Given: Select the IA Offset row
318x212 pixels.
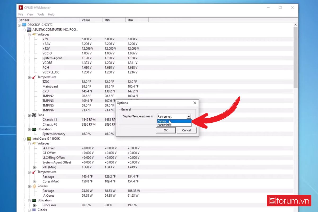Looking at the screenshot, I should pos(155,148).
